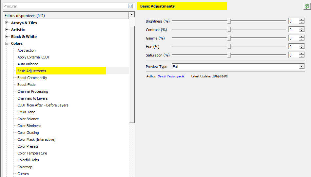This screenshot has width=311, height=177.
Task: Increase Gamma with the up arrow
Action: tap(302, 37)
